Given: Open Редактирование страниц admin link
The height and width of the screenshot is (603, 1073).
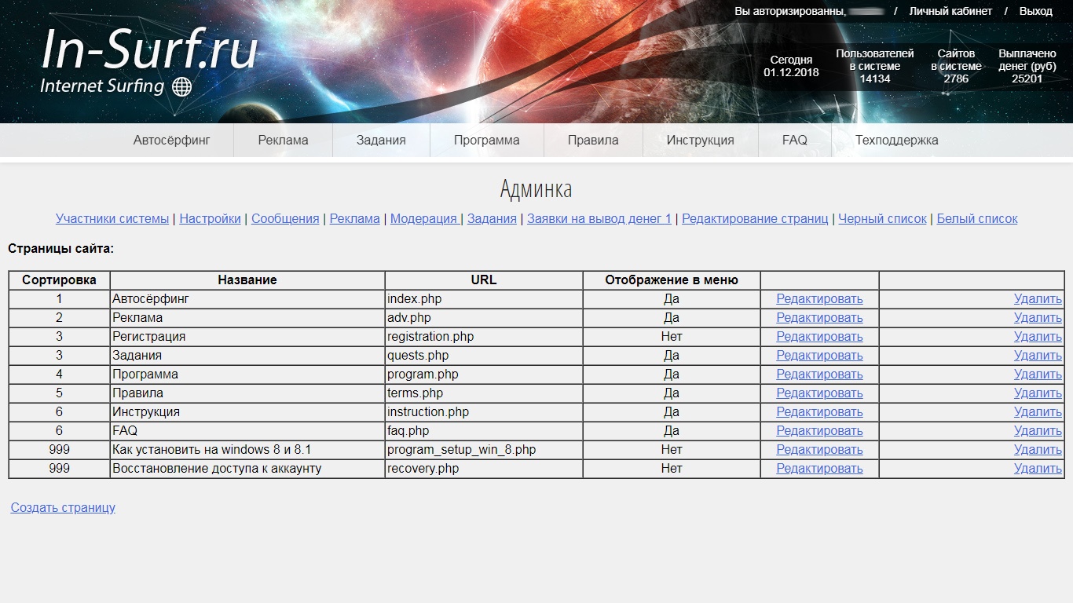Looking at the screenshot, I should point(755,219).
